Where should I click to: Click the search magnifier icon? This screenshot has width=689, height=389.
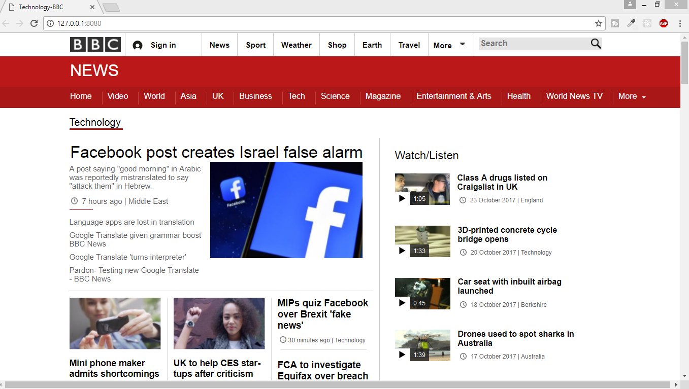[x=596, y=44]
